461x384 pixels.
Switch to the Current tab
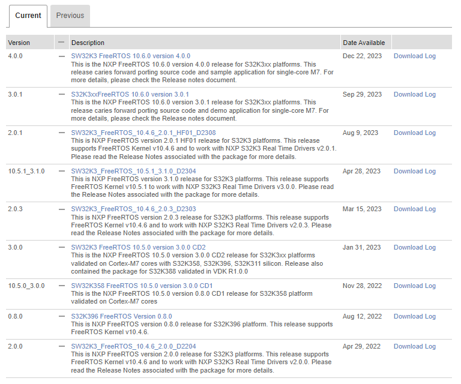28,16
